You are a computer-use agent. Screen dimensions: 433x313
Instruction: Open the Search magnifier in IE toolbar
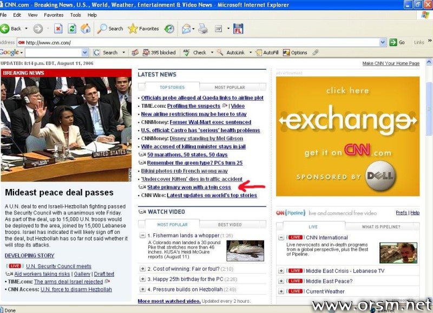coord(110,29)
